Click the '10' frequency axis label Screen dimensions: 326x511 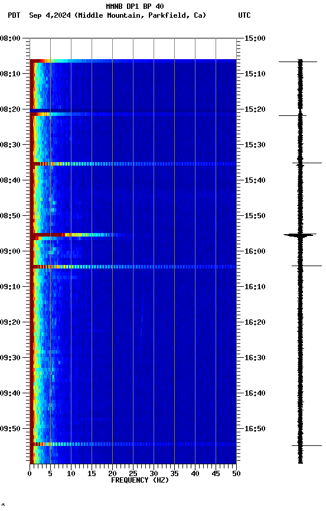pyautogui.click(x=71, y=474)
